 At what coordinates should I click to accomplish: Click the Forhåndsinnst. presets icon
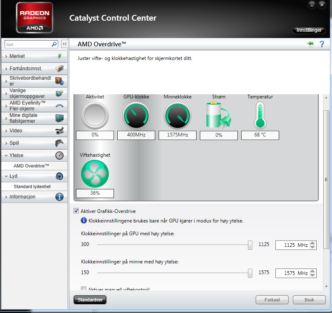click(x=59, y=69)
